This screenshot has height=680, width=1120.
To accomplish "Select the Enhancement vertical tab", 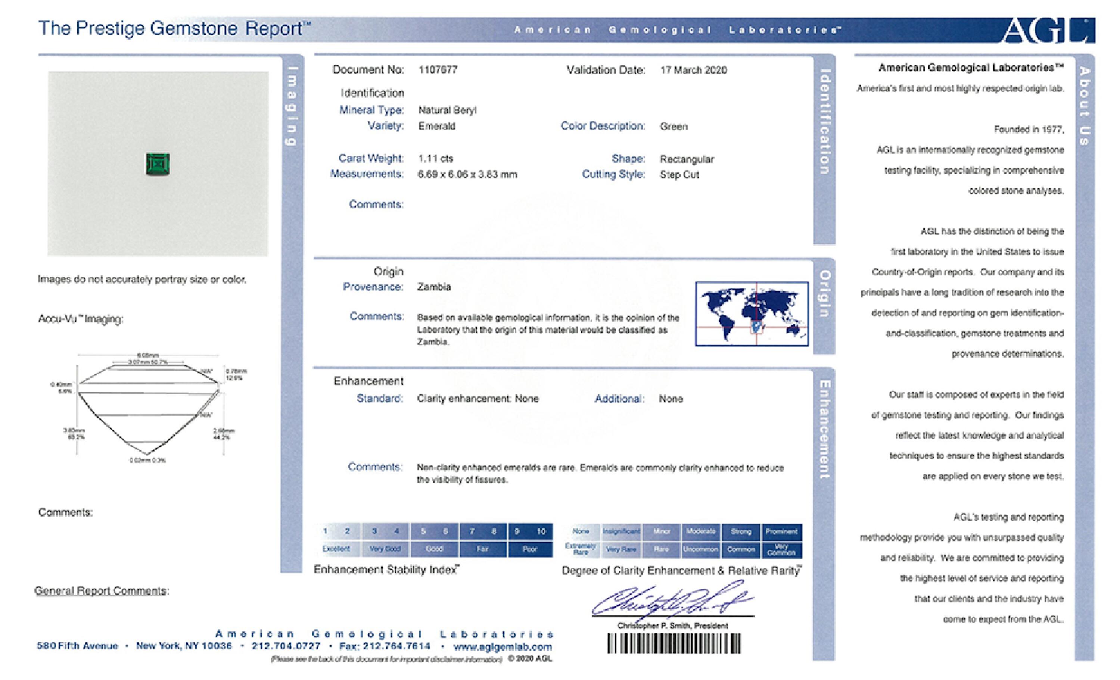I will coord(825,429).
